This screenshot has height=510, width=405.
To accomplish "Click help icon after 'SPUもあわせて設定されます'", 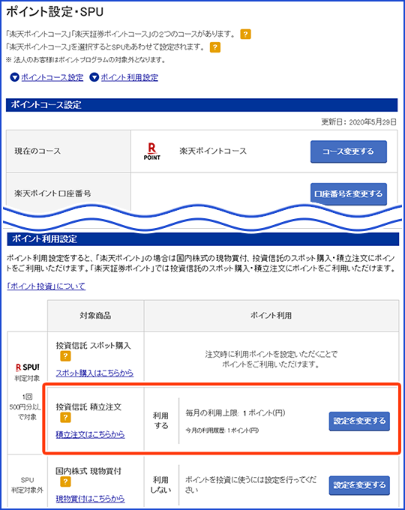I will pos(215,47).
